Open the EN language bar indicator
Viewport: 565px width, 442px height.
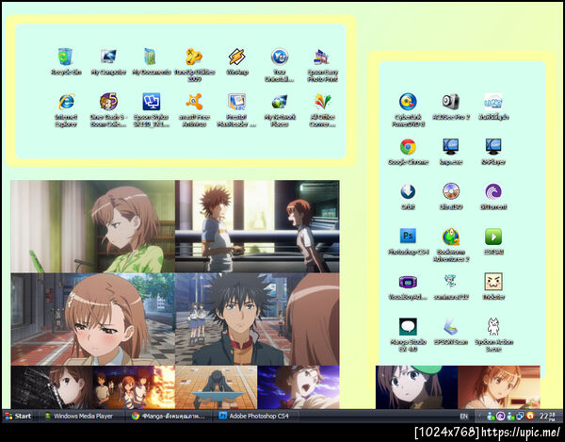point(463,416)
